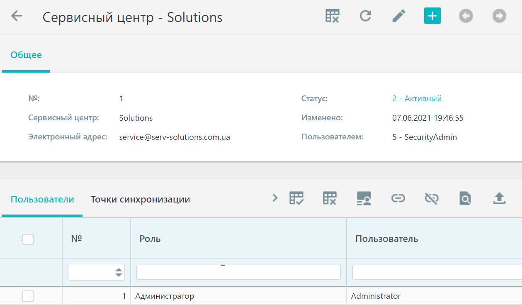Expand the users toolbar with the chevron
Viewport: 522px width, 305px height.
[275, 198]
